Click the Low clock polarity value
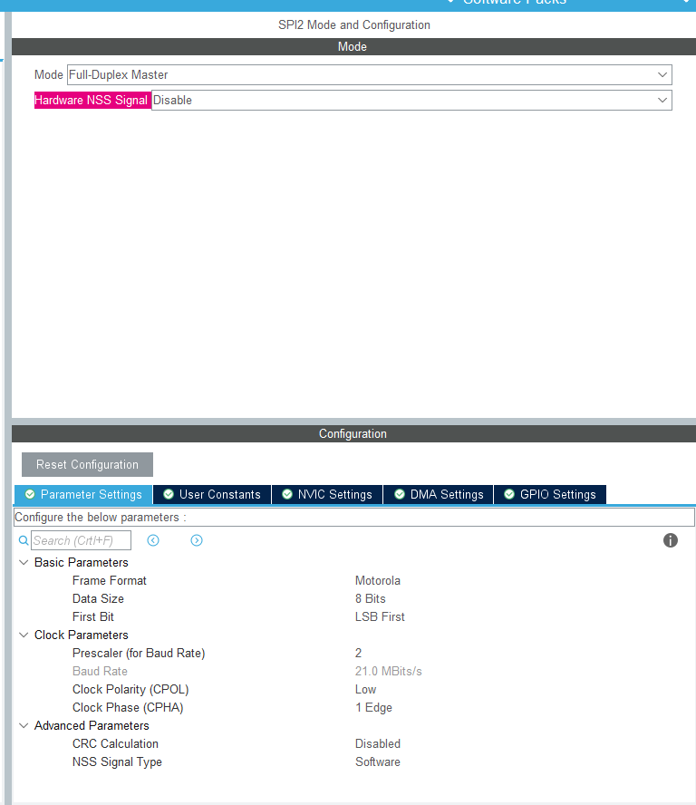The image size is (696, 805). click(x=365, y=689)
